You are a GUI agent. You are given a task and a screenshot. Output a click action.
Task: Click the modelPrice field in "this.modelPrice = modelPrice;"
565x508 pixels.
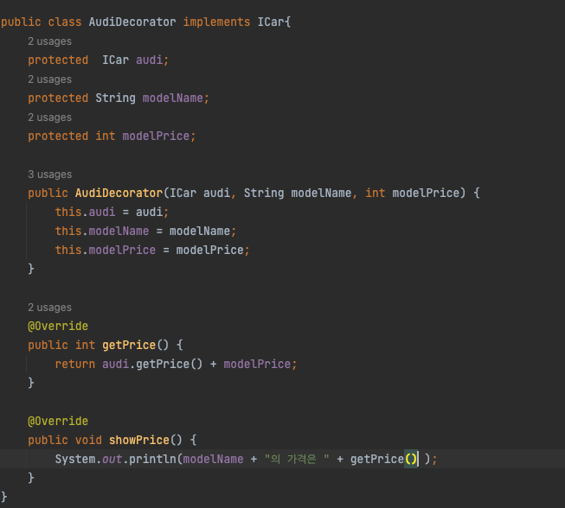coord(122,250)
